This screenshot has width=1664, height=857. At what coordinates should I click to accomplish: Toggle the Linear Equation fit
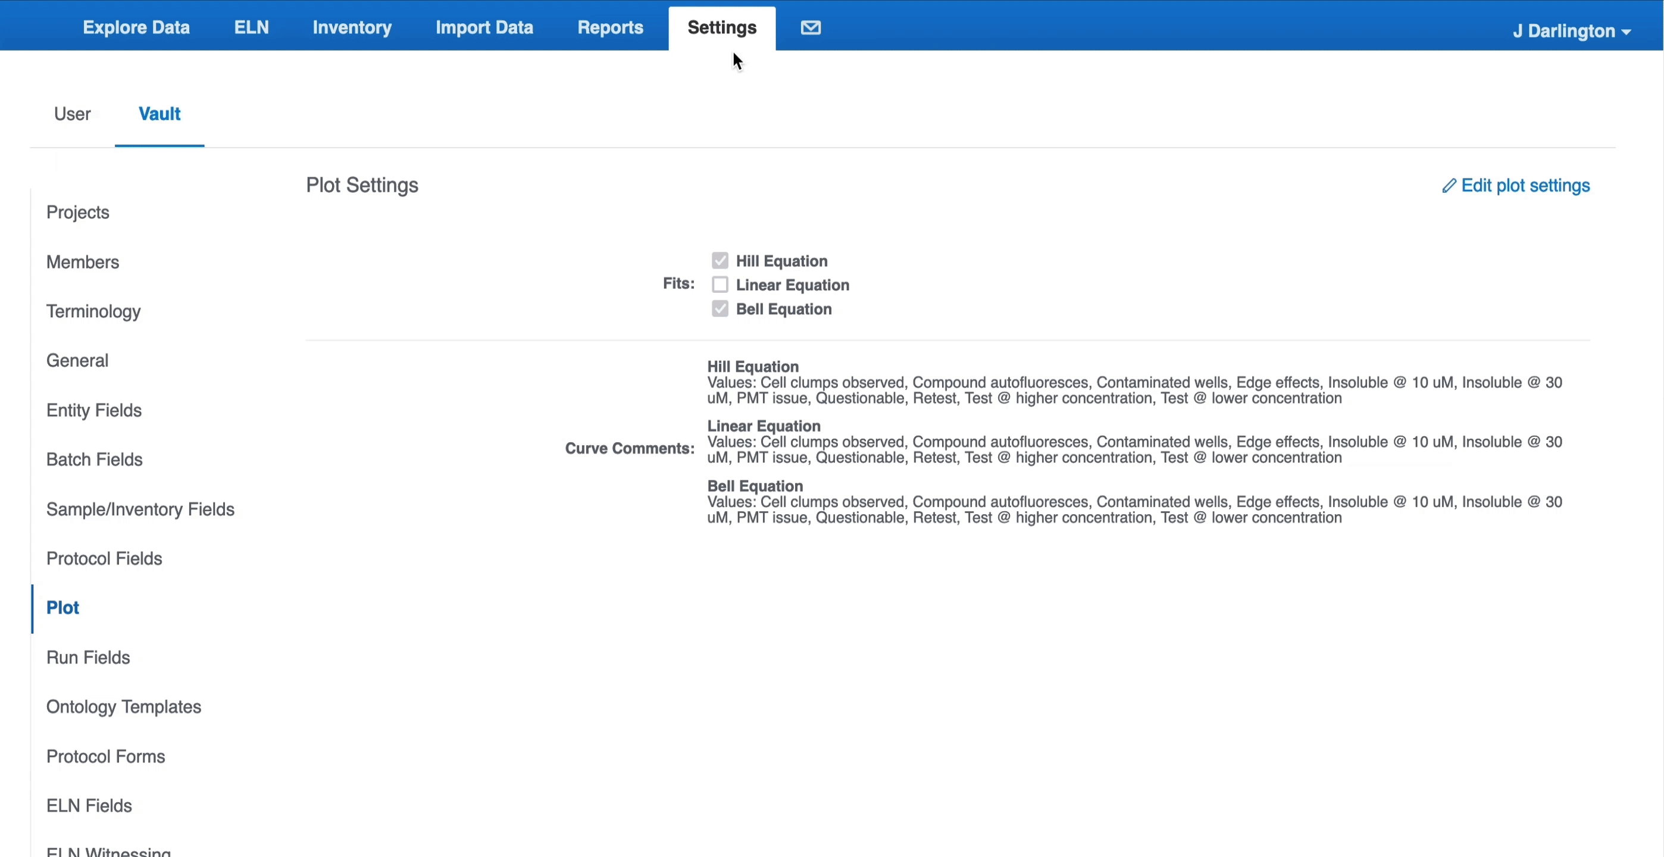(719, 284)
